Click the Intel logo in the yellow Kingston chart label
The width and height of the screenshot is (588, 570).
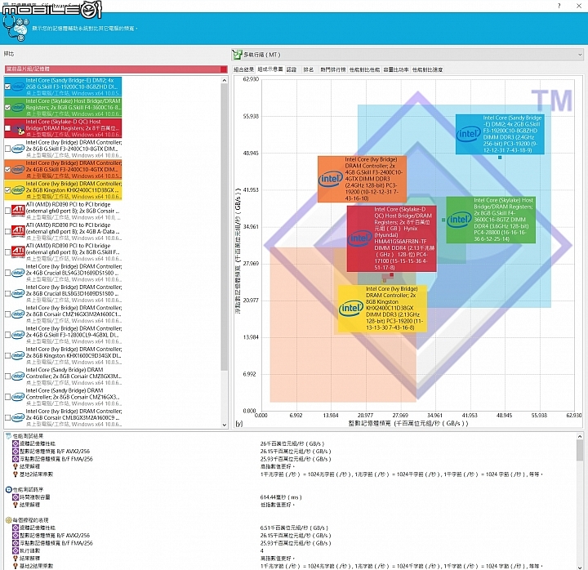[x=351, y=308]
